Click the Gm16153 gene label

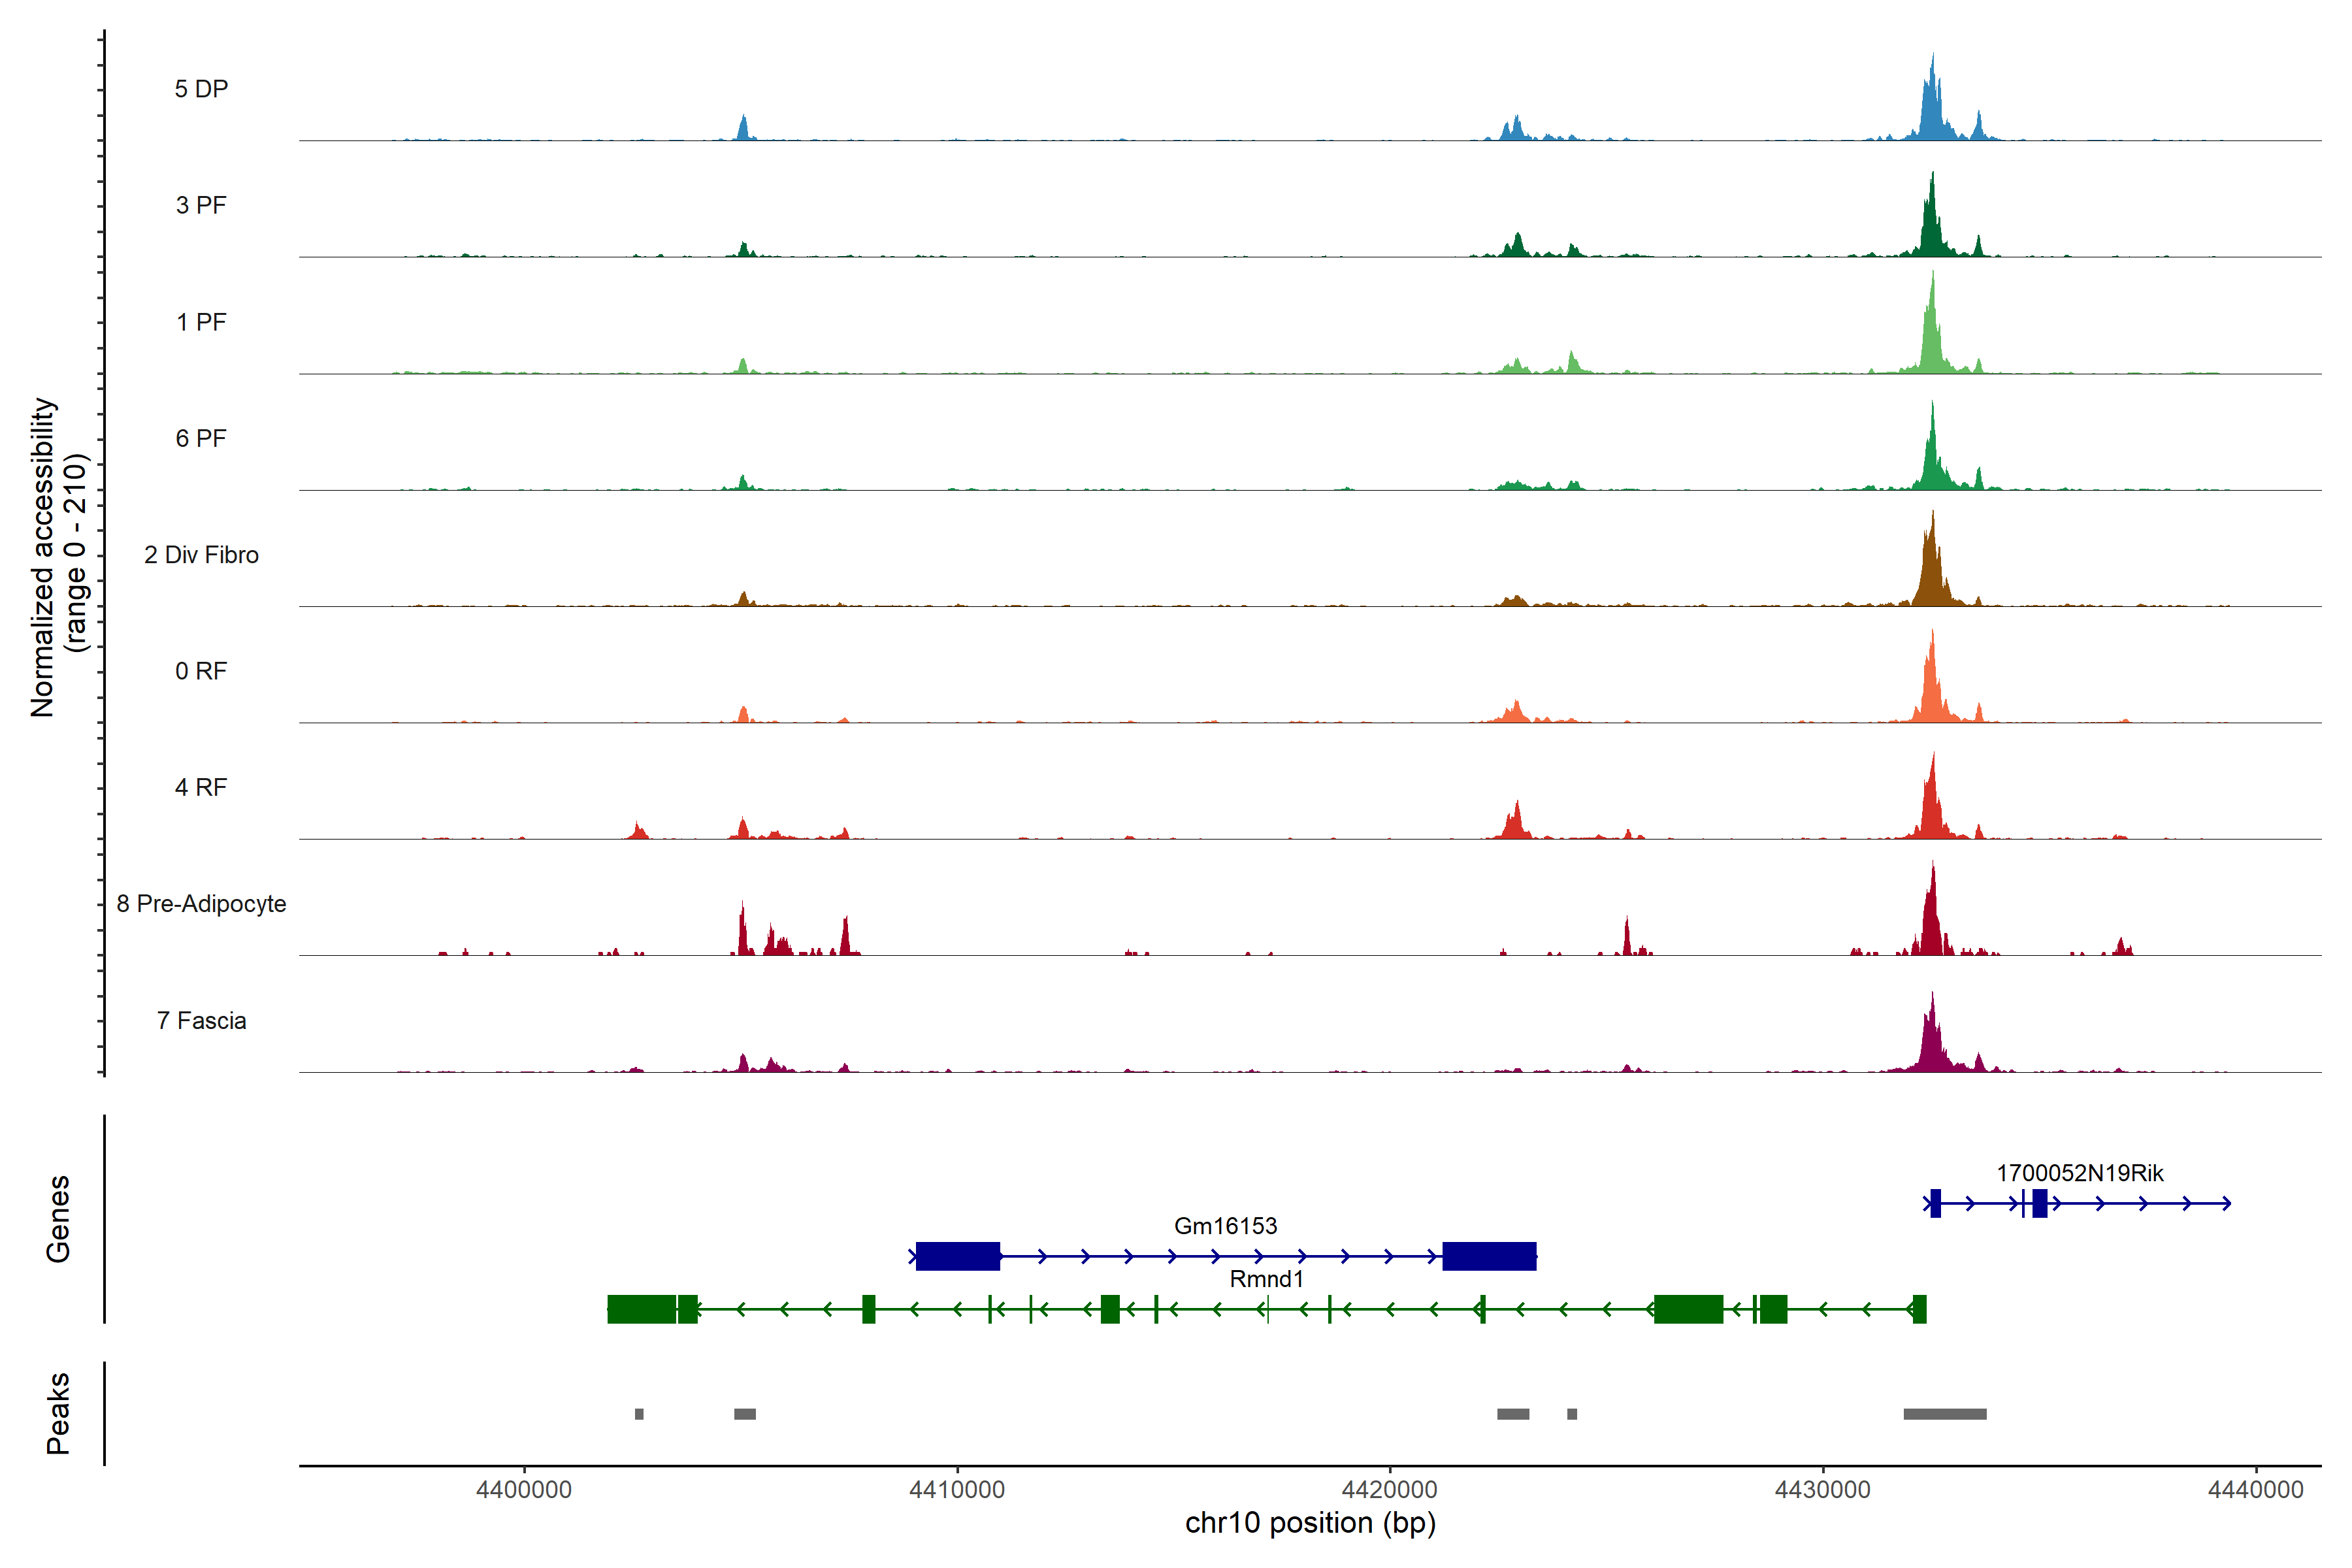(1225, 1226)
